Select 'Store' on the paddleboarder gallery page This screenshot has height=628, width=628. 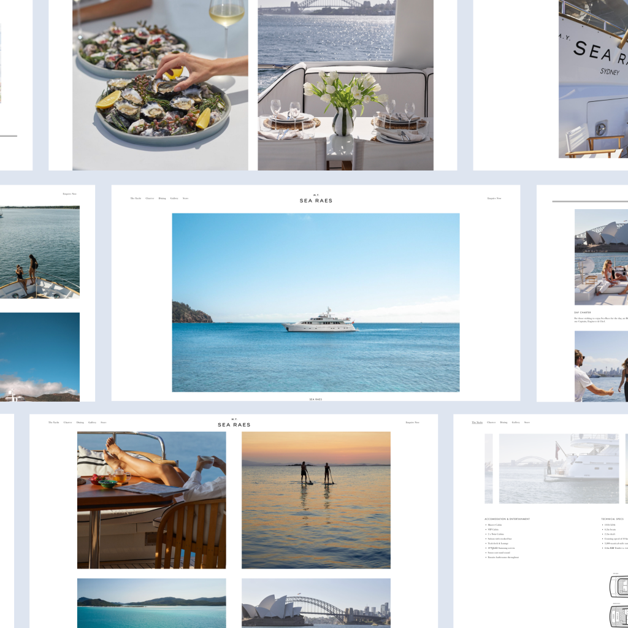pyautogui.click(x=103, y=422)
